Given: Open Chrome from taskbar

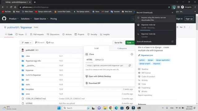Looking at the screenshot, I should (x=111, y=108).
